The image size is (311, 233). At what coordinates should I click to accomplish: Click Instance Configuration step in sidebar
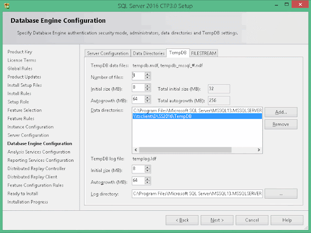31,127
